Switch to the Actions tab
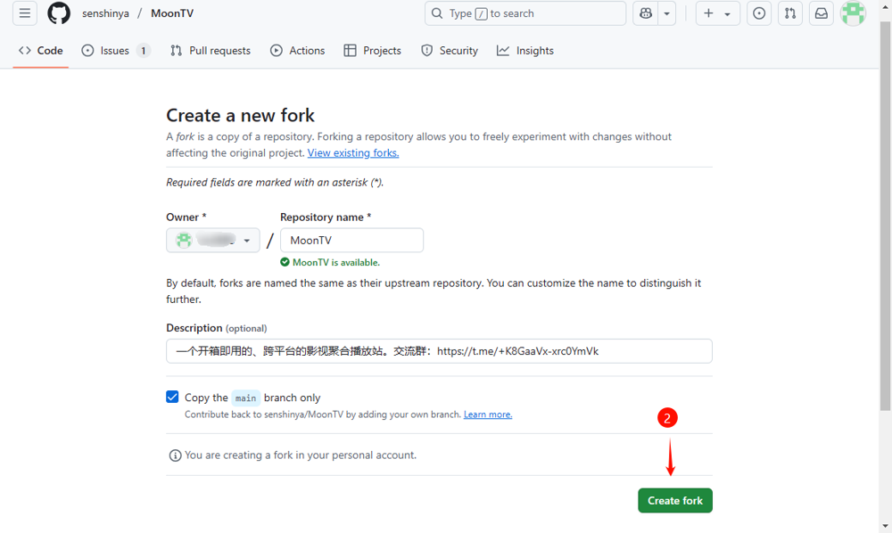 pos(298,51)
